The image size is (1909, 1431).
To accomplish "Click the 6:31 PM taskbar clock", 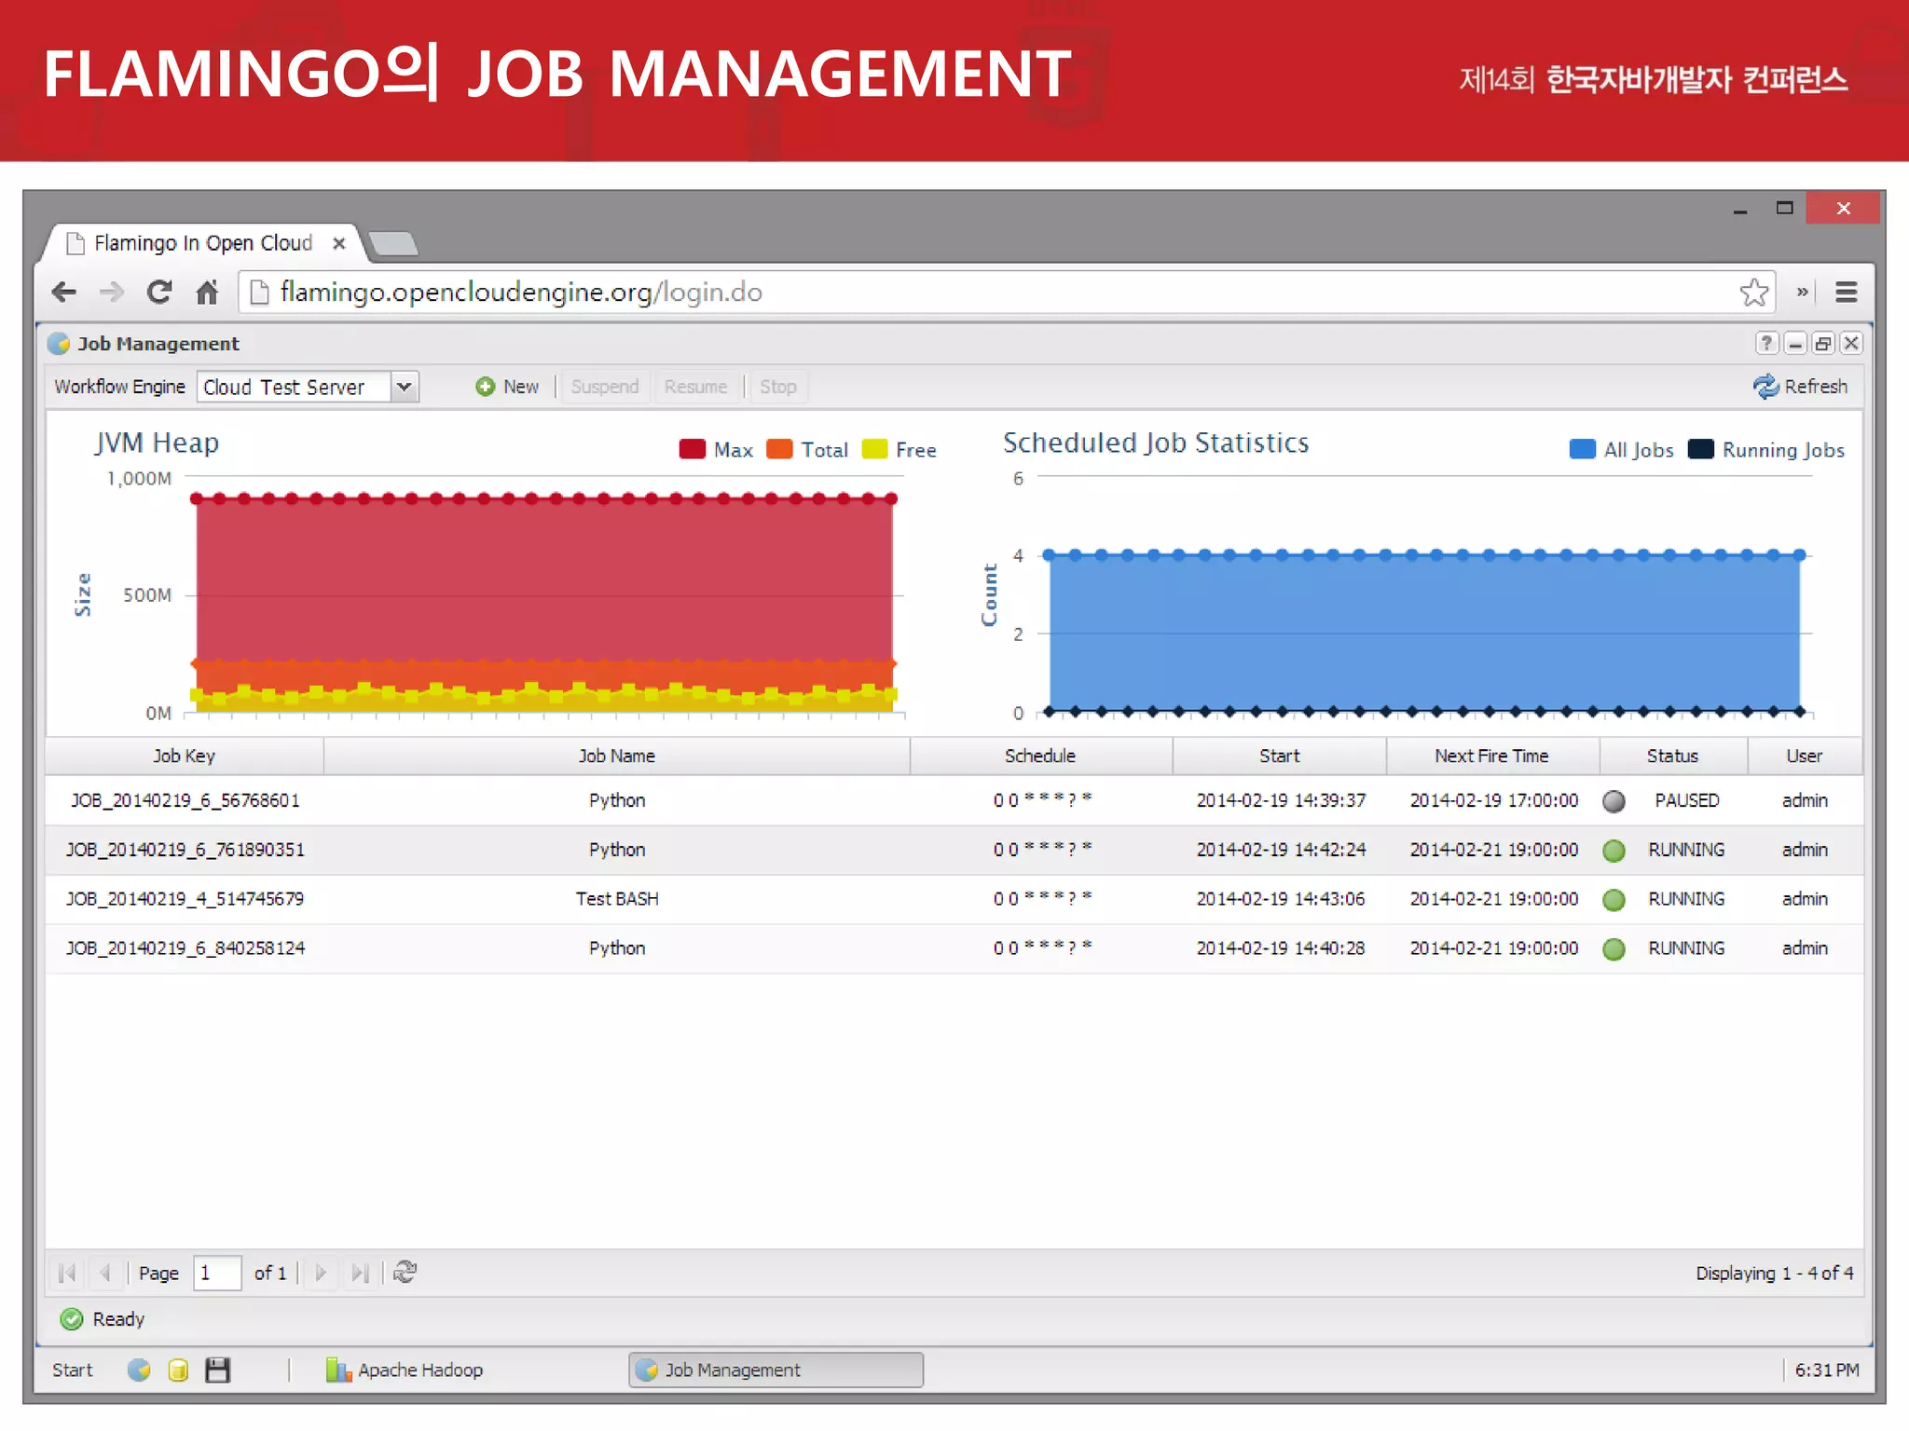I will (1826, 1370).
